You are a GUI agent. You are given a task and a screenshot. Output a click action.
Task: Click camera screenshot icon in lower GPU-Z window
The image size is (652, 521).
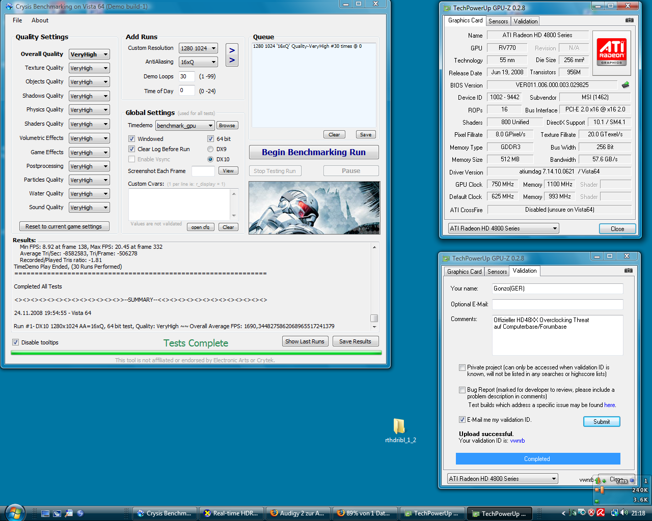629,271
